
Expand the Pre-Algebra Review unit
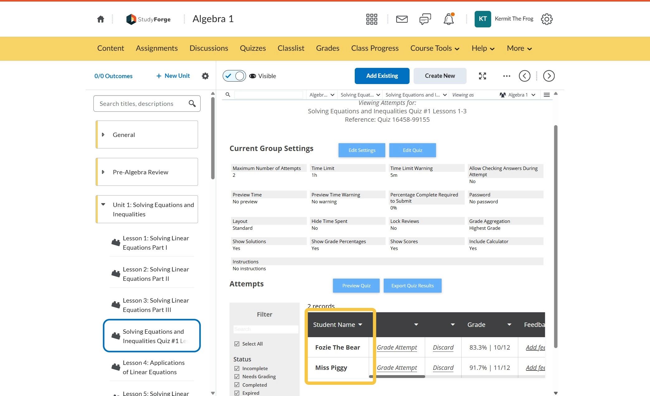[103, 172]
